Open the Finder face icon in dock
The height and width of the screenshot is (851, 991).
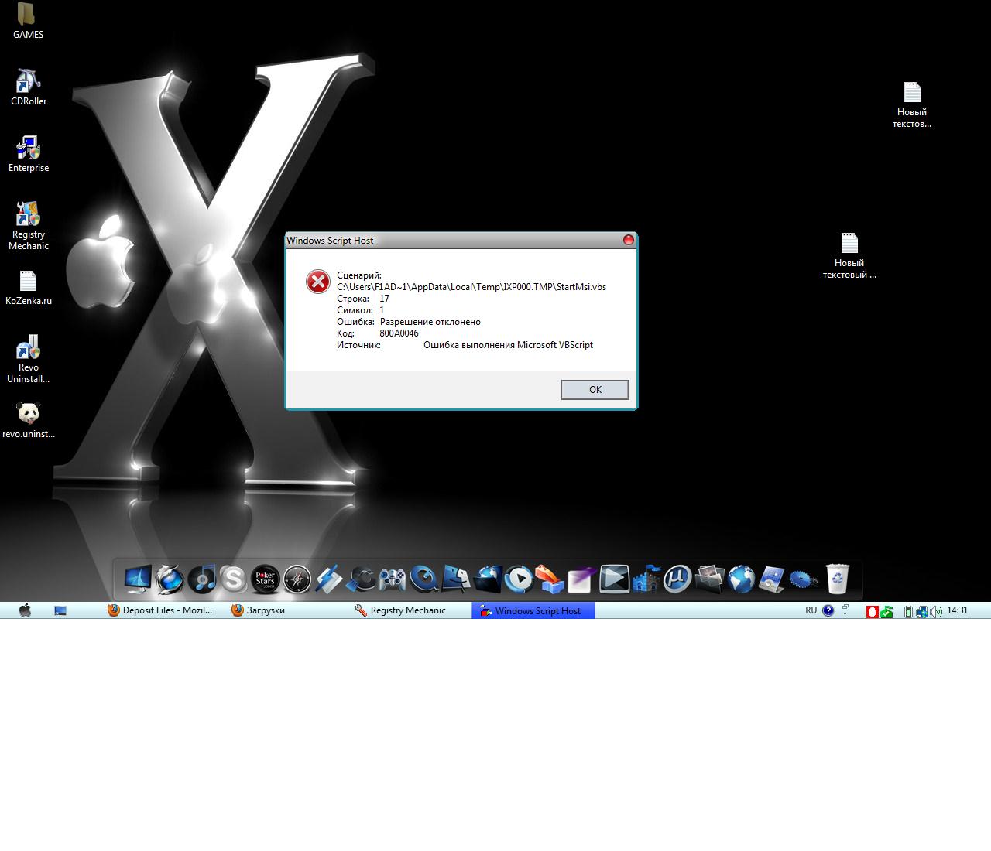coord(456,579)
